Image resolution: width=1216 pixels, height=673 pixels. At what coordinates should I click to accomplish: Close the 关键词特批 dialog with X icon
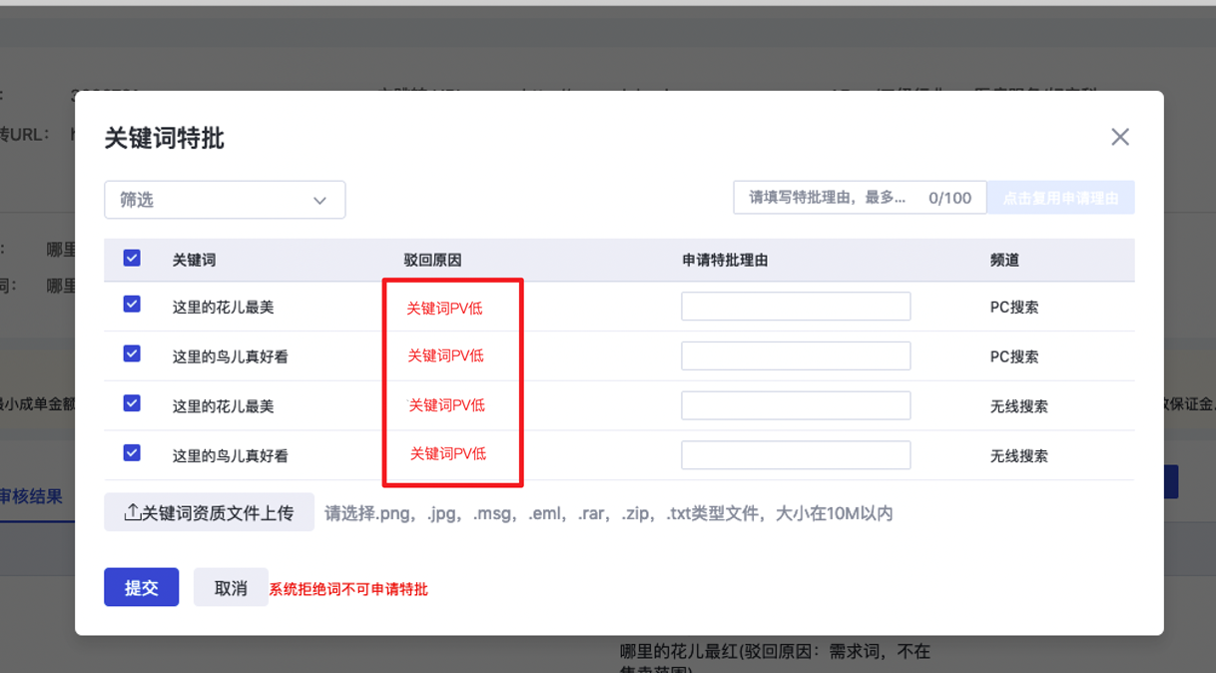(1120, 137)
